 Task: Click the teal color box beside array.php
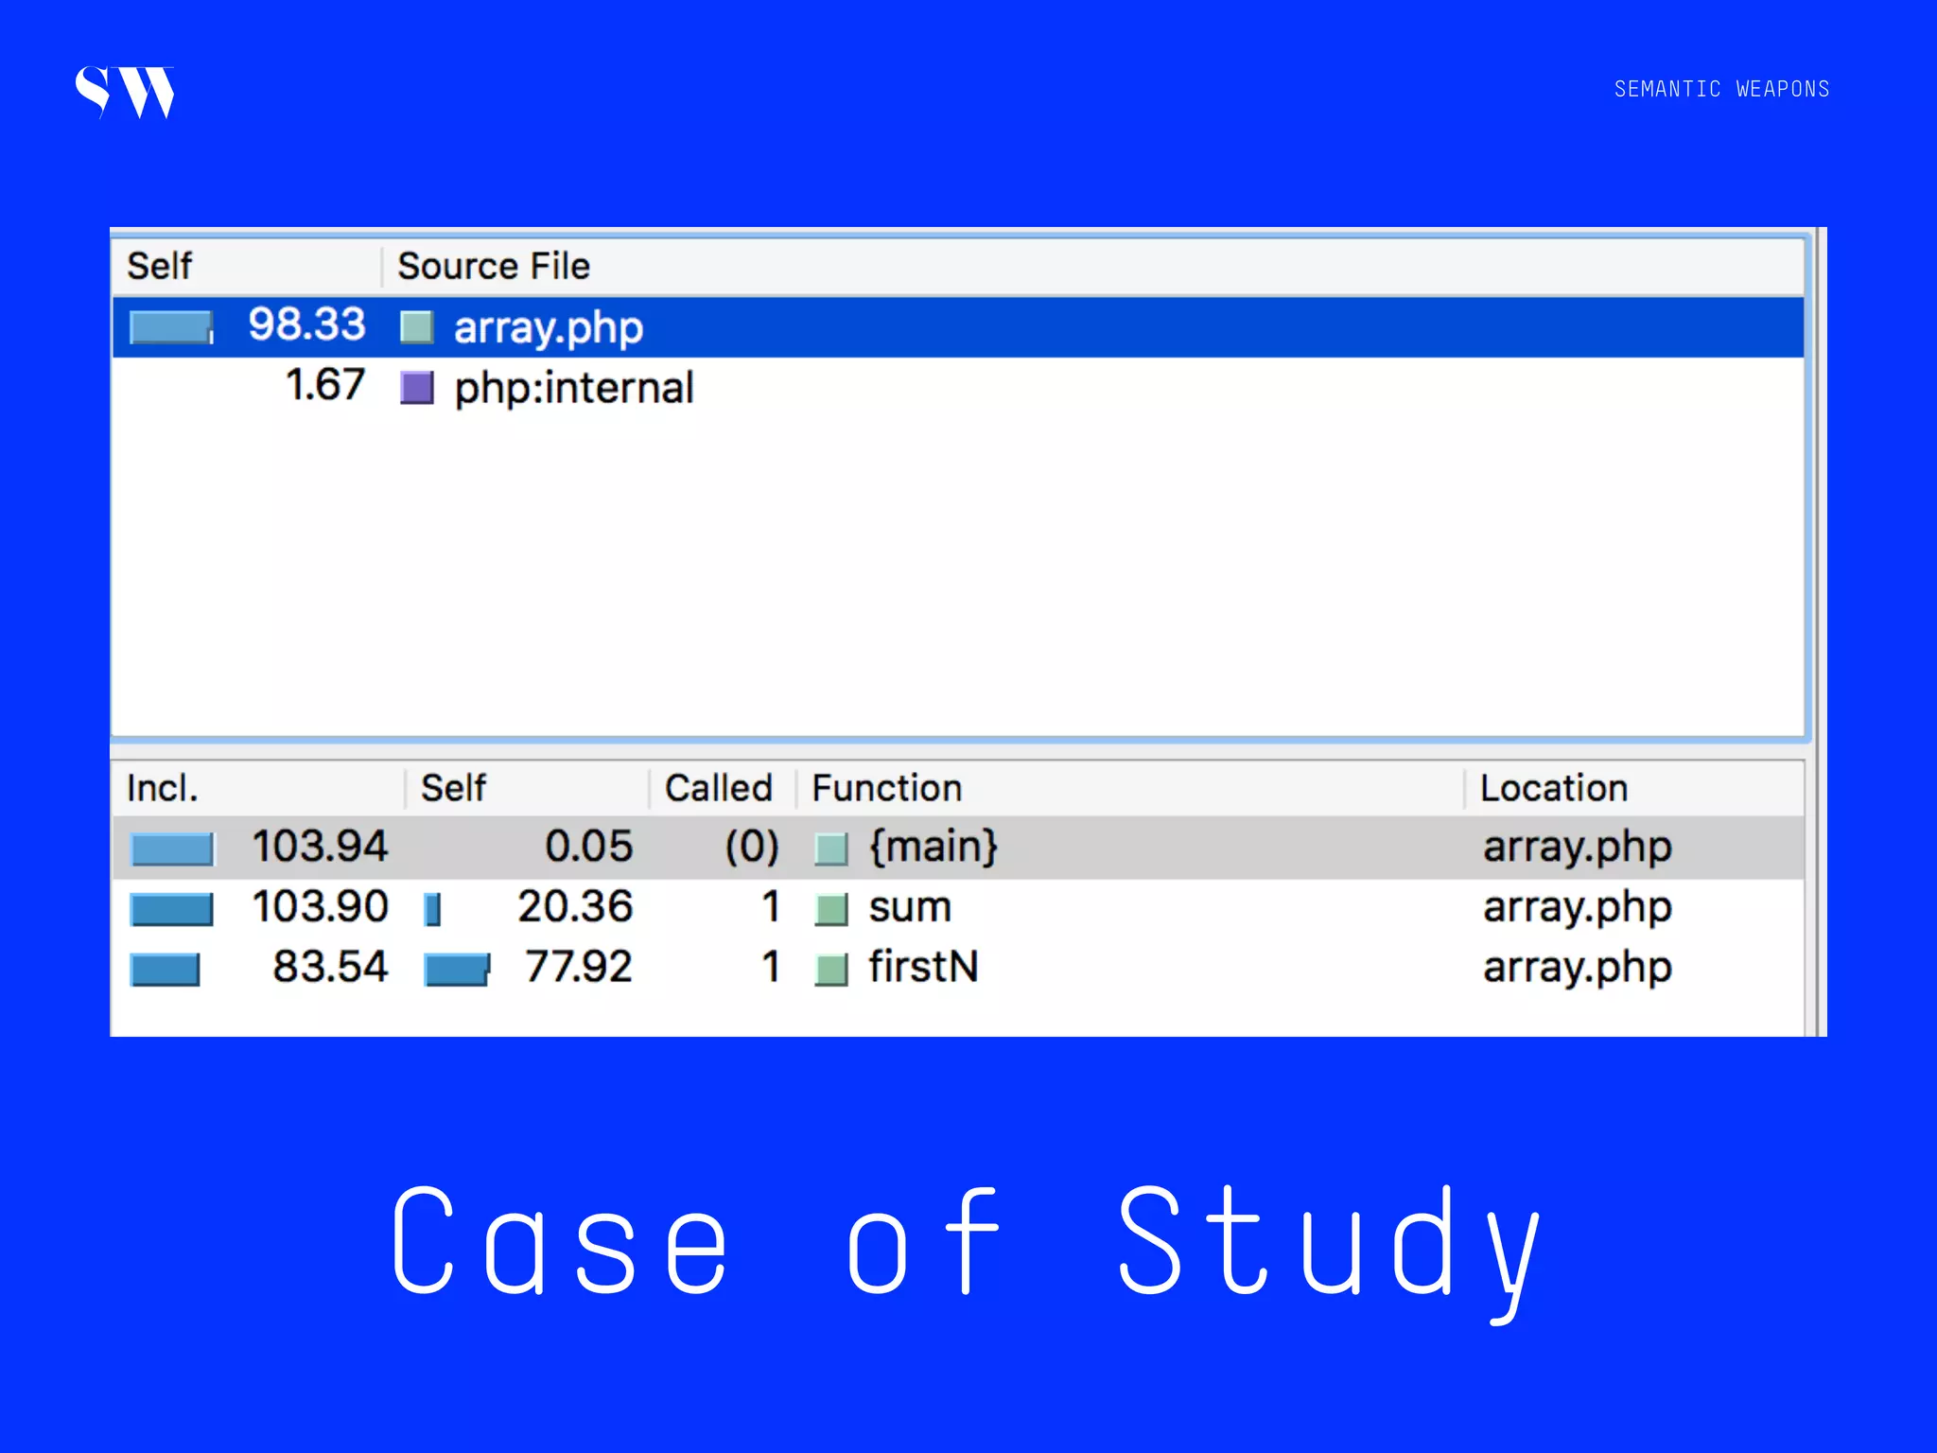point(417,327)
